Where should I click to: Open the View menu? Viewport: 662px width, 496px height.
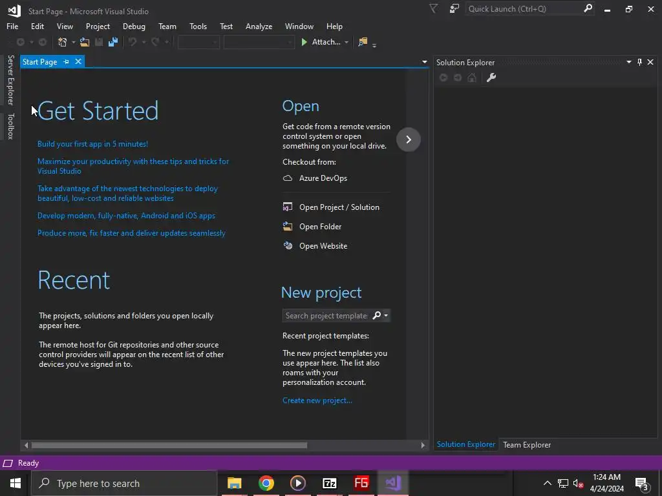click(65, 26)
